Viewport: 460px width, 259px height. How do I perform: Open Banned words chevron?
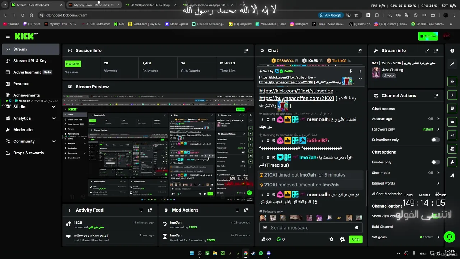click(x=438, y=183)
